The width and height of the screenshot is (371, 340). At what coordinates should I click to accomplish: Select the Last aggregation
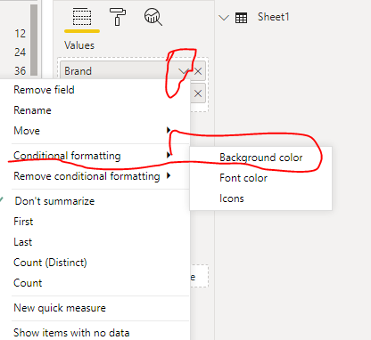click(22, 242)
